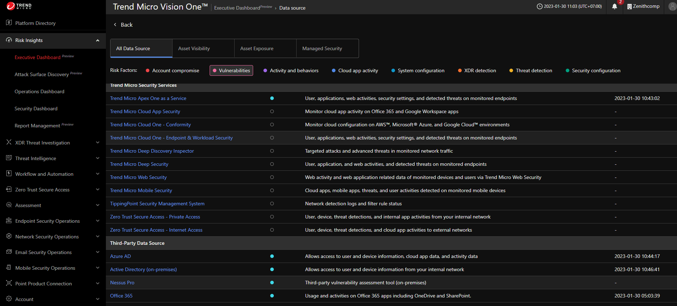The image size is (677, 306).
Task: Toggle the Cloud app activity filter
Action: (x=355, y=70)
